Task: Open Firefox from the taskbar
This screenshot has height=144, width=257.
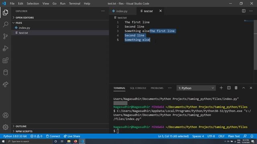Action: point(75,141)
